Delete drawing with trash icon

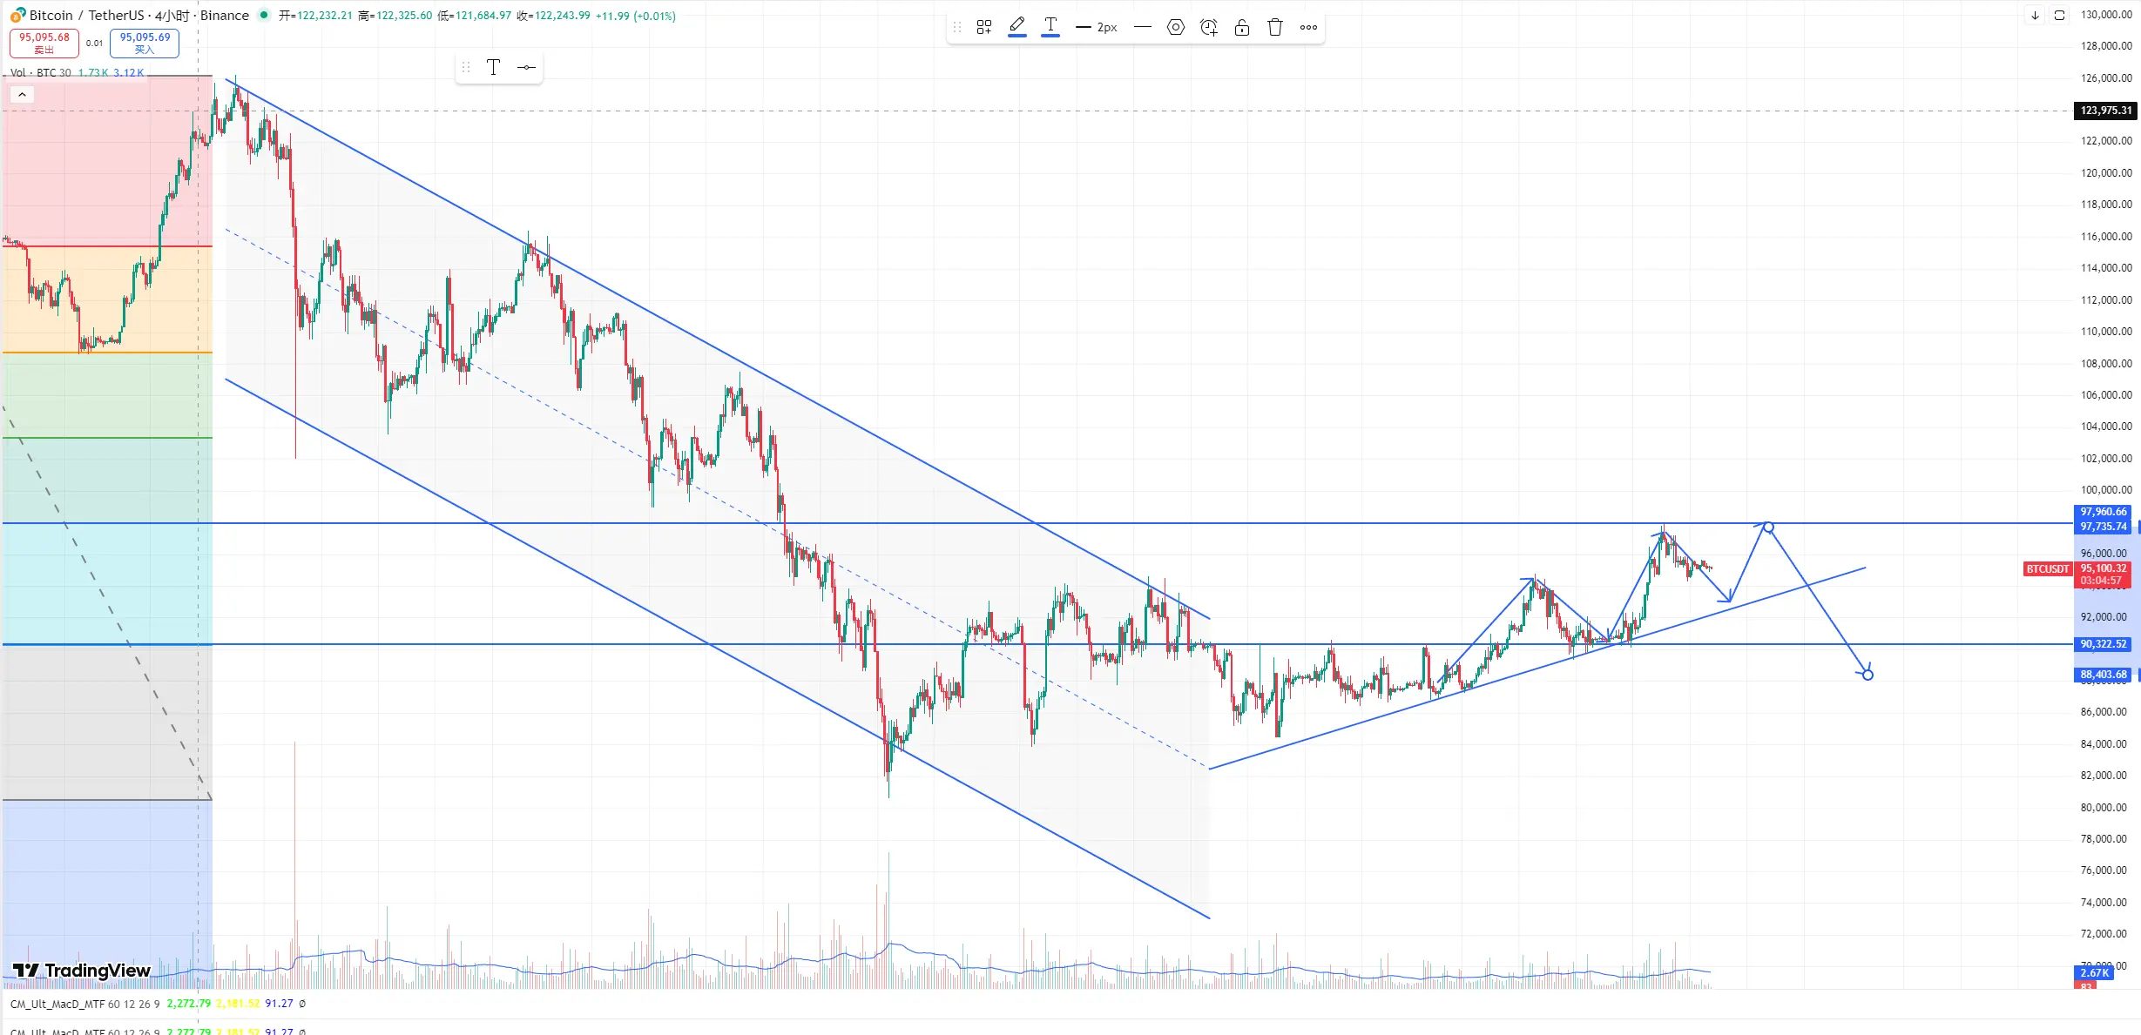coord(1275,27)
